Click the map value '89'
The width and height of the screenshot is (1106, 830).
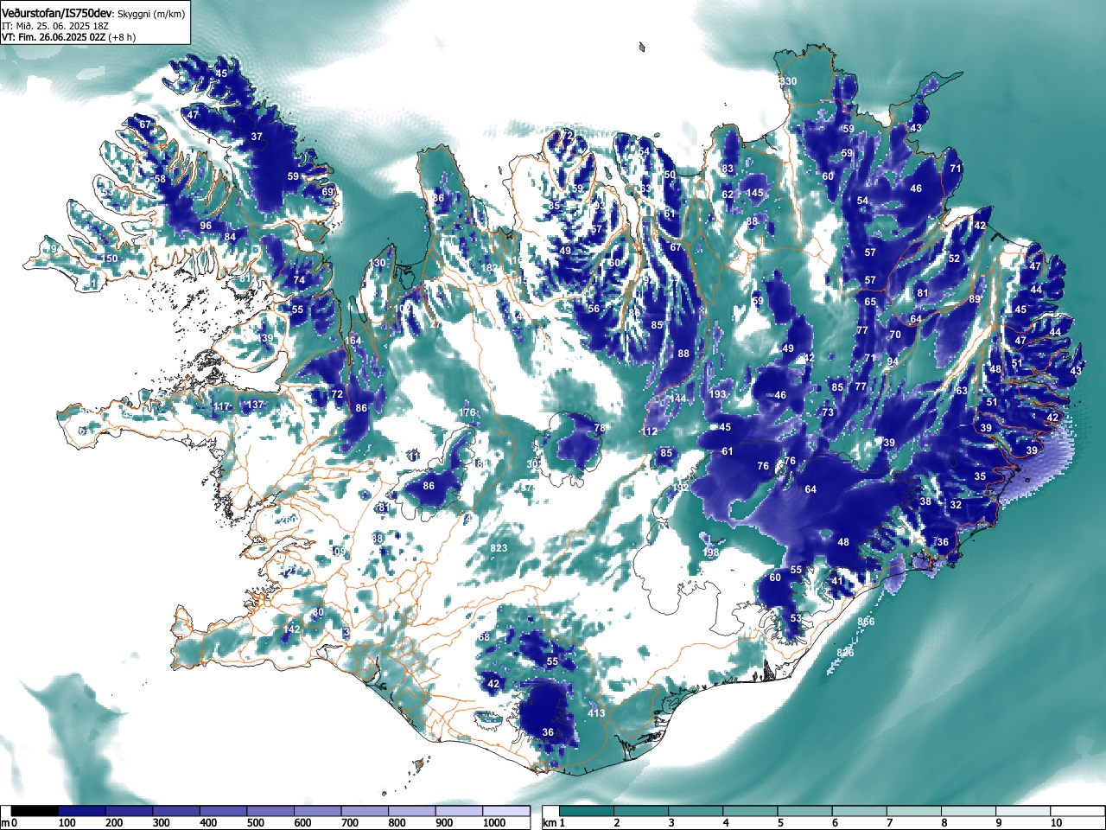click(975, 299)
